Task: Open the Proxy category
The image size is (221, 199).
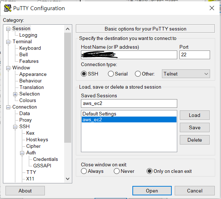Action: coord(26,120)
